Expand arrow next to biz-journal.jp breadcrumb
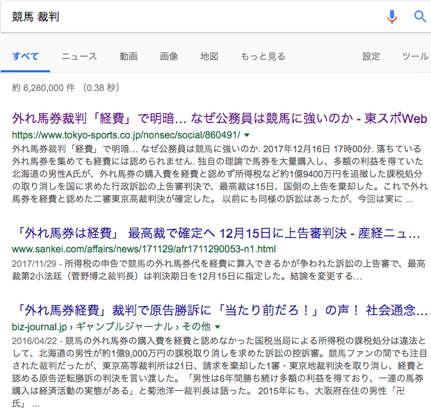This screenshot has width=431, height=413. 218,327
